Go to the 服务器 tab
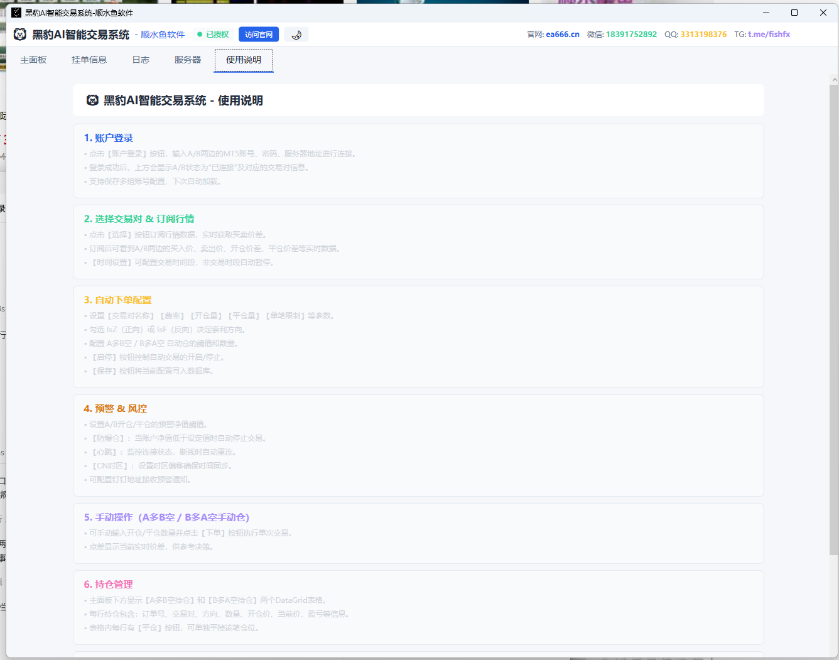This screenshot has width=839, height=660. click(x=188, y=60)
